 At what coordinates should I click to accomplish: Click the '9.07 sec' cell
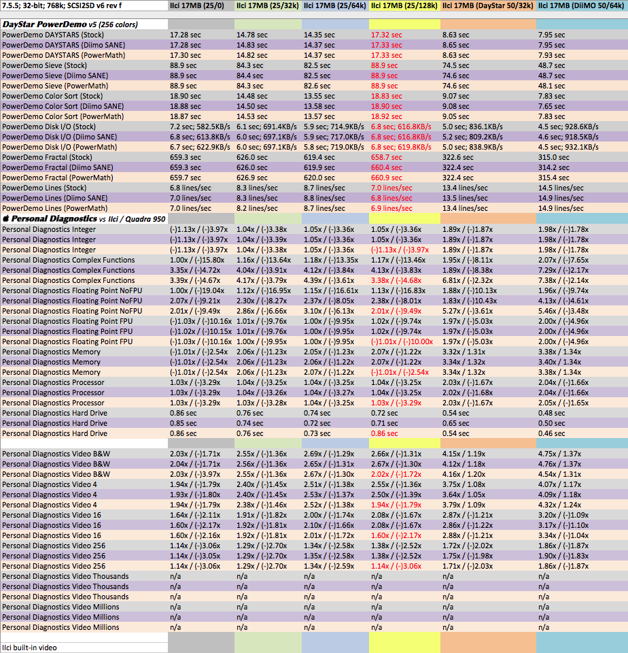click(x=455, y=96)
